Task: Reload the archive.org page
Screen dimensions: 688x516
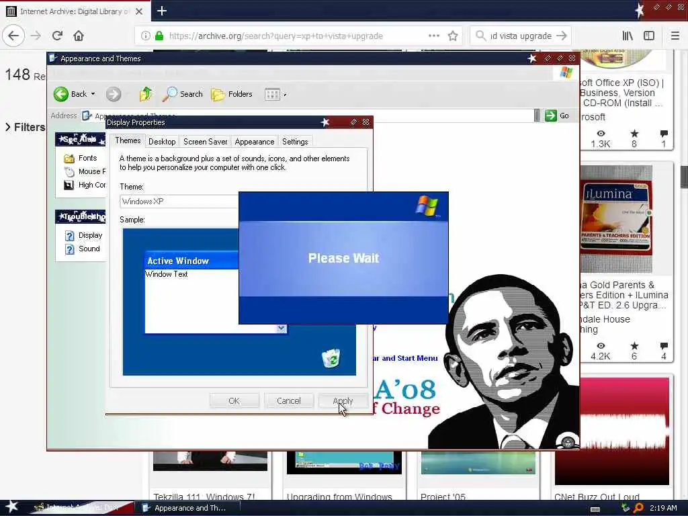Action: [58, 36]
